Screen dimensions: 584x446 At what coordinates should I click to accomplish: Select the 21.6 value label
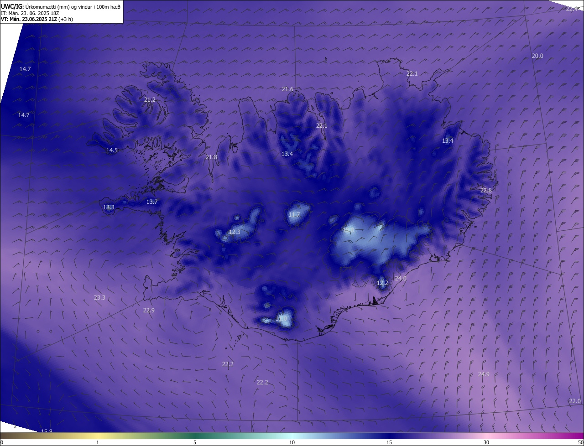(x=287, y=89)
